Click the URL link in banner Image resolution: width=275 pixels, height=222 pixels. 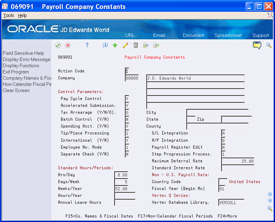(130, 35)
